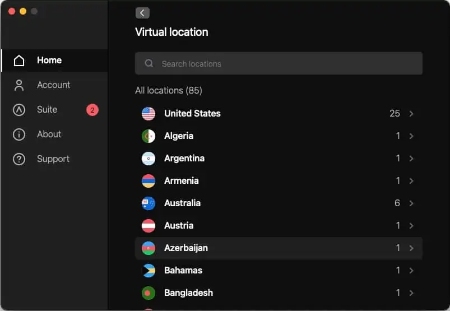Click the Argentina flag icon
This screenshot has height=311, width=450.
[149, 159]
